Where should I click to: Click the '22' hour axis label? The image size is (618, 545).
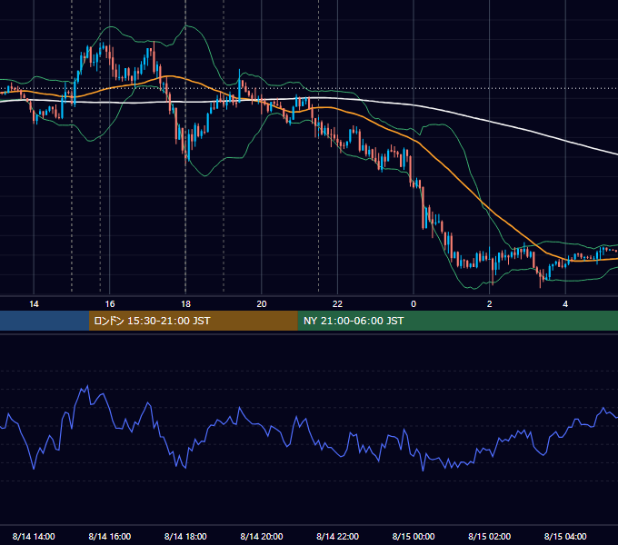point(337,304)
